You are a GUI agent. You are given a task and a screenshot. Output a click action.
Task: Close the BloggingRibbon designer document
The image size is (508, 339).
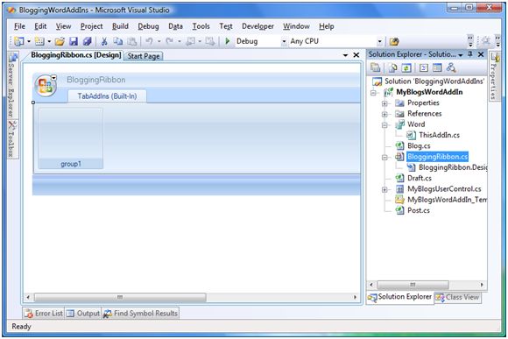pos(356,55)
